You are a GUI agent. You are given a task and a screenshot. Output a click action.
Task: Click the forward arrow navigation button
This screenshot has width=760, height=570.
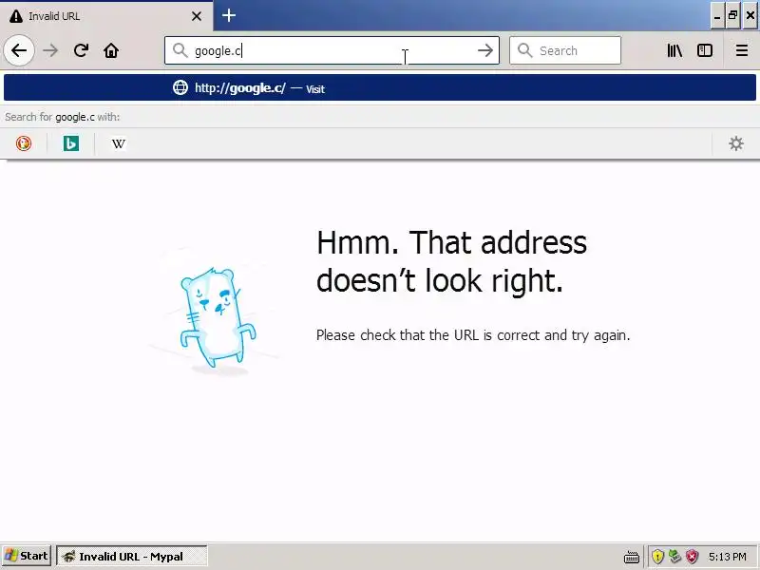point(50,50)
